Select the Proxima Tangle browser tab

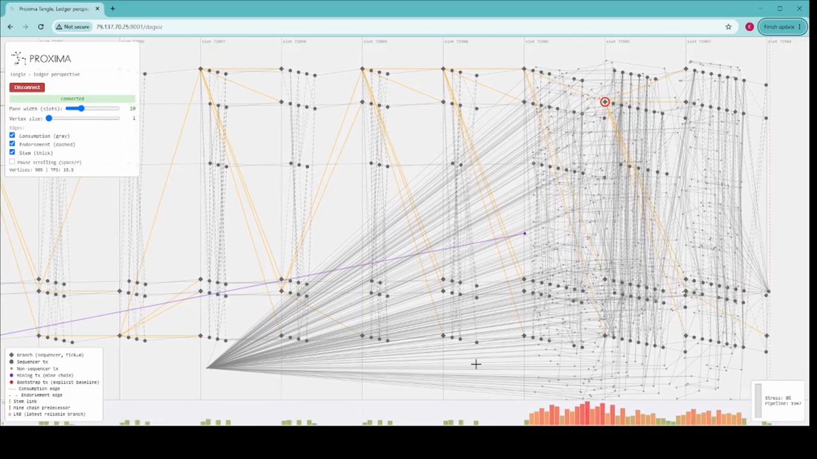[x=53, y=9]
